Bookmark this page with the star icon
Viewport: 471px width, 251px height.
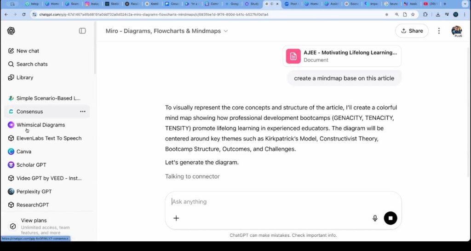click(413, 14)
